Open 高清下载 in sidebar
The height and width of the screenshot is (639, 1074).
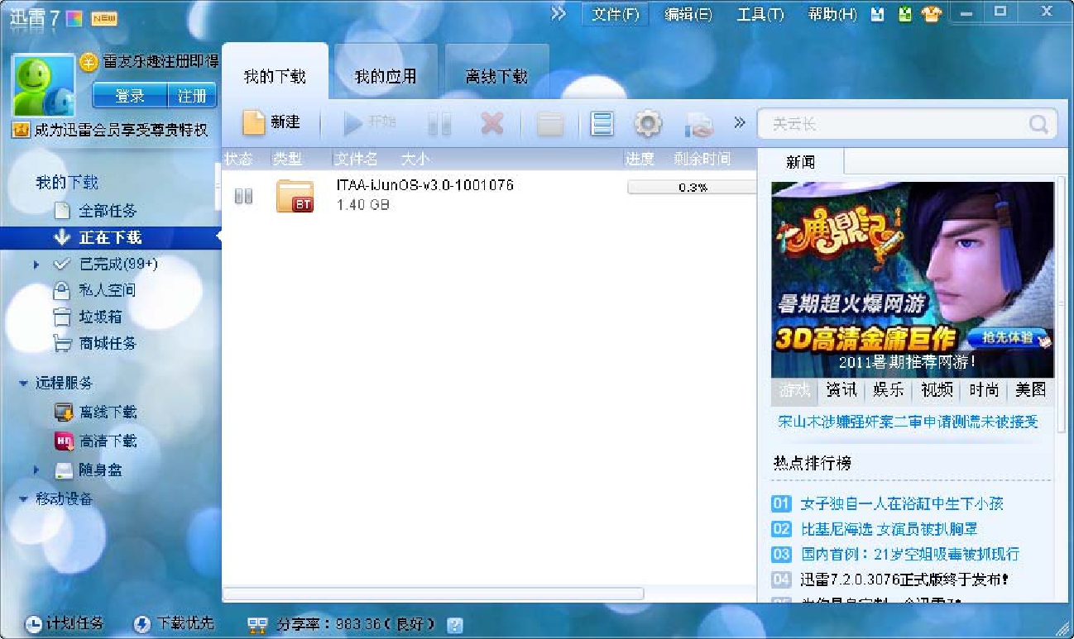coord(108,441)
